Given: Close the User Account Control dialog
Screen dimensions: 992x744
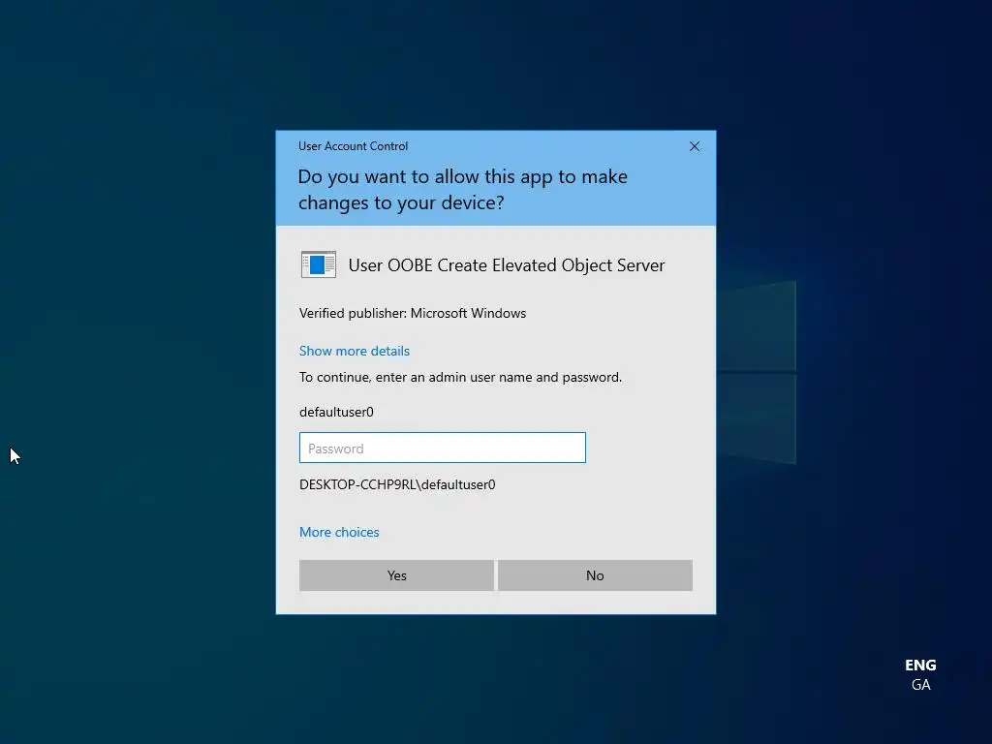Looking at the screenshot, I should tap(694, 147).
